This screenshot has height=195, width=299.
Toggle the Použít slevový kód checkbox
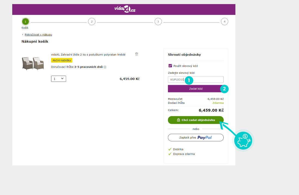(x=170, y=66)
